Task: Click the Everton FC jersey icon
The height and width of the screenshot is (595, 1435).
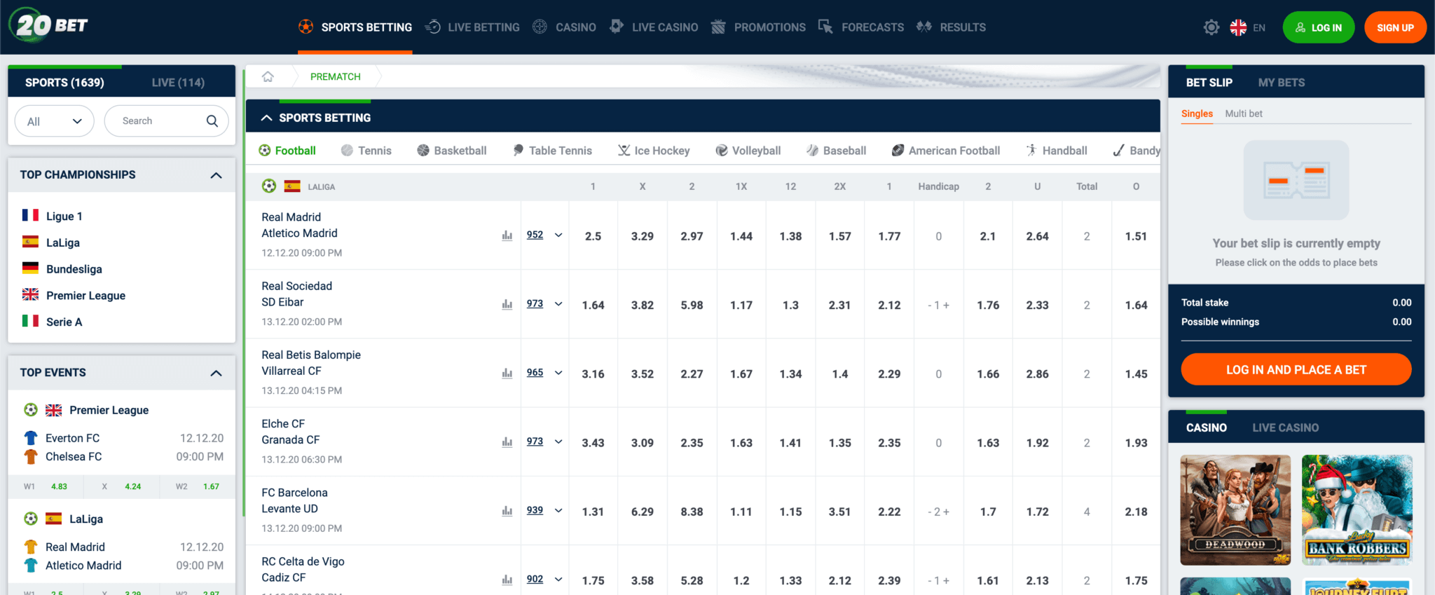Action: click(x=31, y=438)
